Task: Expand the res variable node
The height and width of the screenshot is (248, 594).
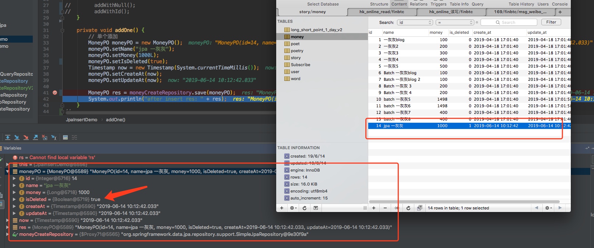Action: pyautogui.click(x=7, y=227)
